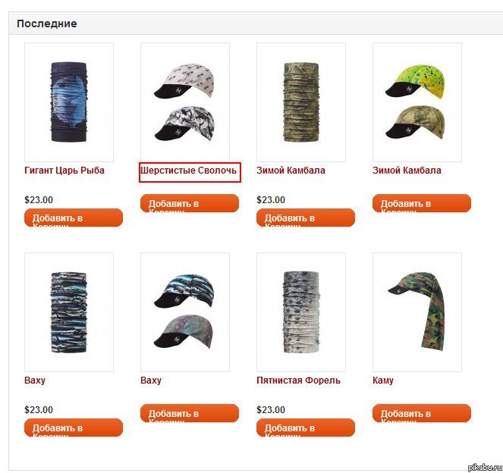The image size is (503, 473).
Task: Add Пятнистая Форель to the cart
Action: point(306,428)
